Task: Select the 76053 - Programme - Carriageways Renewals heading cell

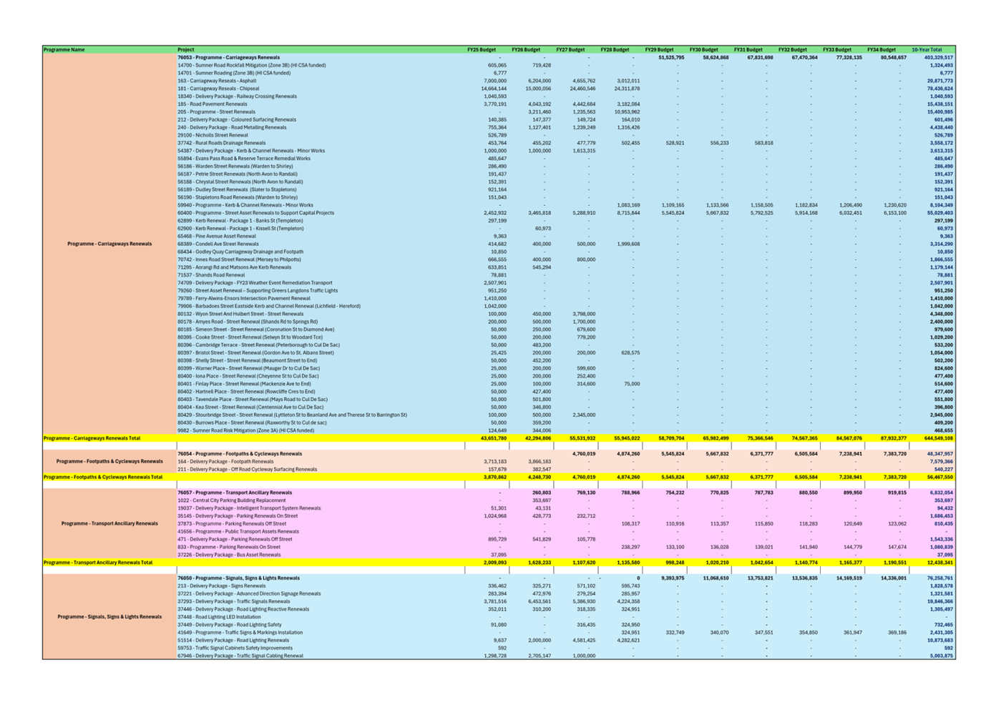Action: click(x=228, y=58)
